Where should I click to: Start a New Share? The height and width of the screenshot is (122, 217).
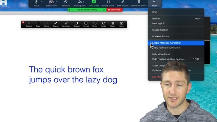[x=94, y=3]
